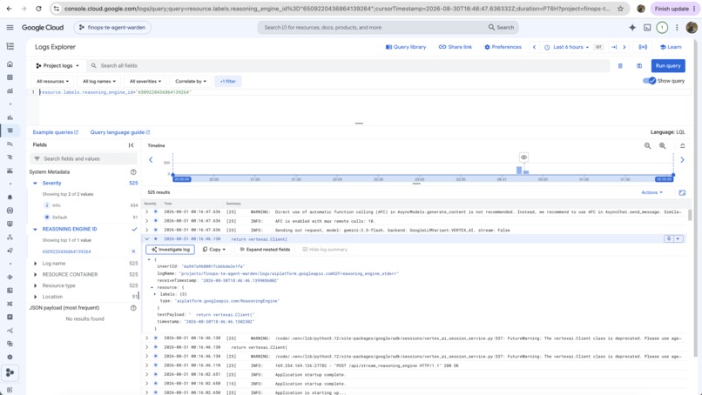Toggle REASONING ENGINE ID check mark
The width and height of the screenshot is (702, 395).
click(134, 229)
